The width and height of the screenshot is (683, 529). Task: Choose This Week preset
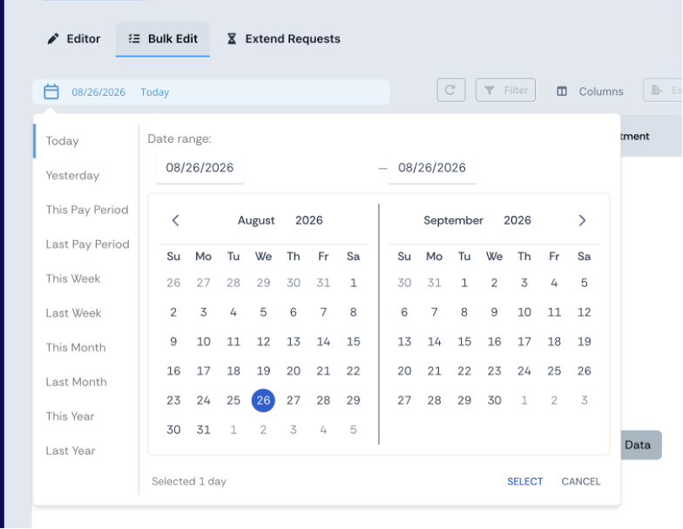click(x=73, y=278)
